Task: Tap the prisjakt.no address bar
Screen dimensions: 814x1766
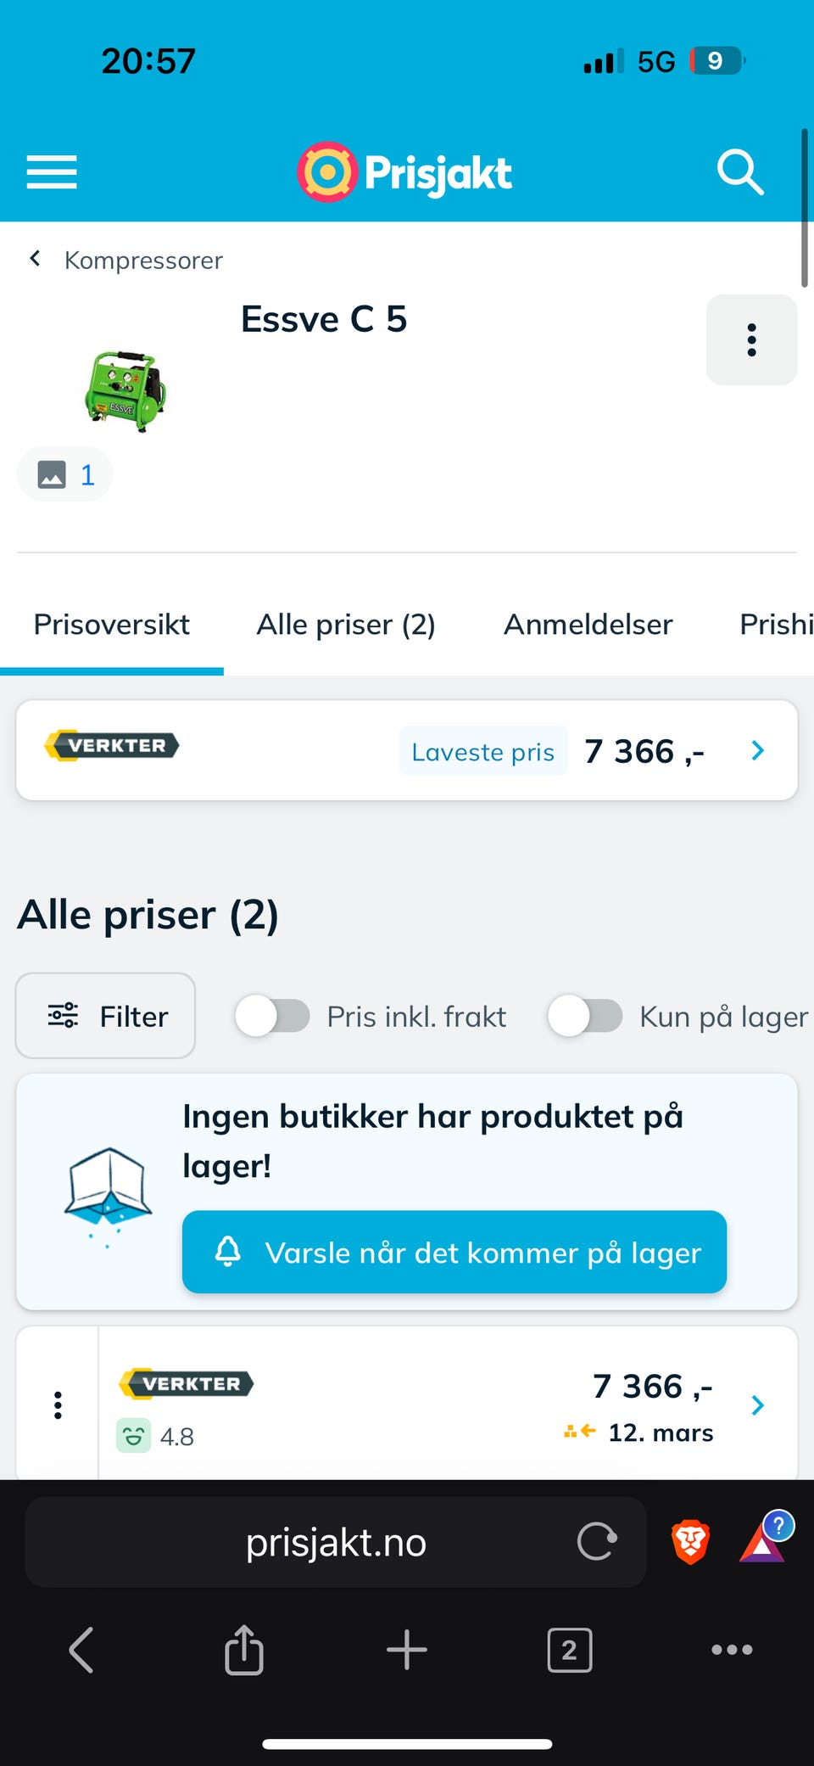Action: coord(335,1542)
